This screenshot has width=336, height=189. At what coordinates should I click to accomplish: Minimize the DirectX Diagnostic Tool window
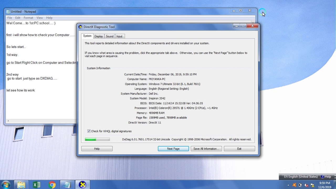[x=237, y=26]
